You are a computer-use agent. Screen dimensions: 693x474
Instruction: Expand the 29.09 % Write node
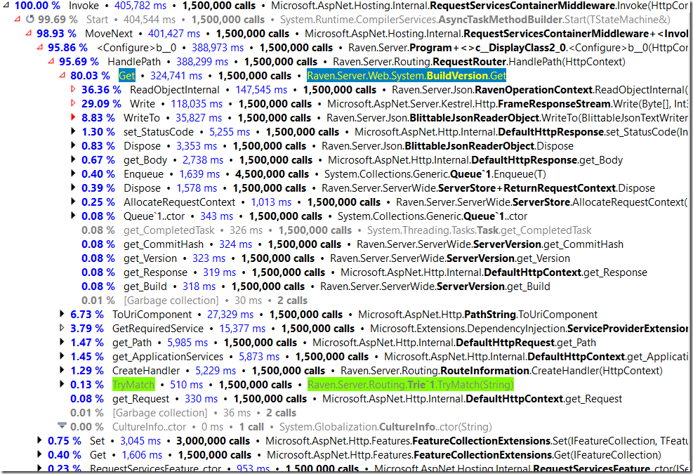[73, 103]
